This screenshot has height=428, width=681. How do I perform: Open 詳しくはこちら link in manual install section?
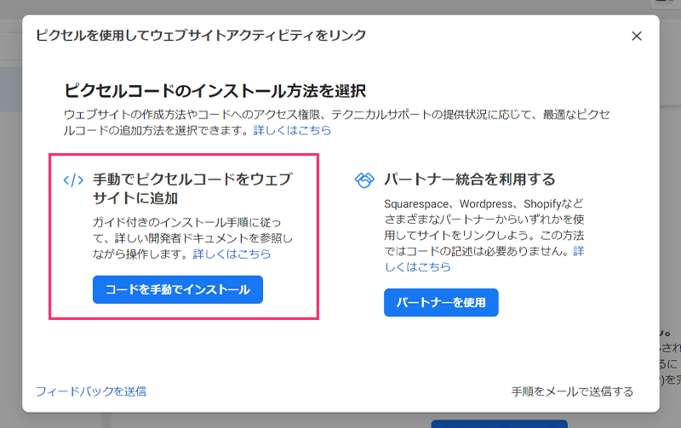[x=232, y=254]
